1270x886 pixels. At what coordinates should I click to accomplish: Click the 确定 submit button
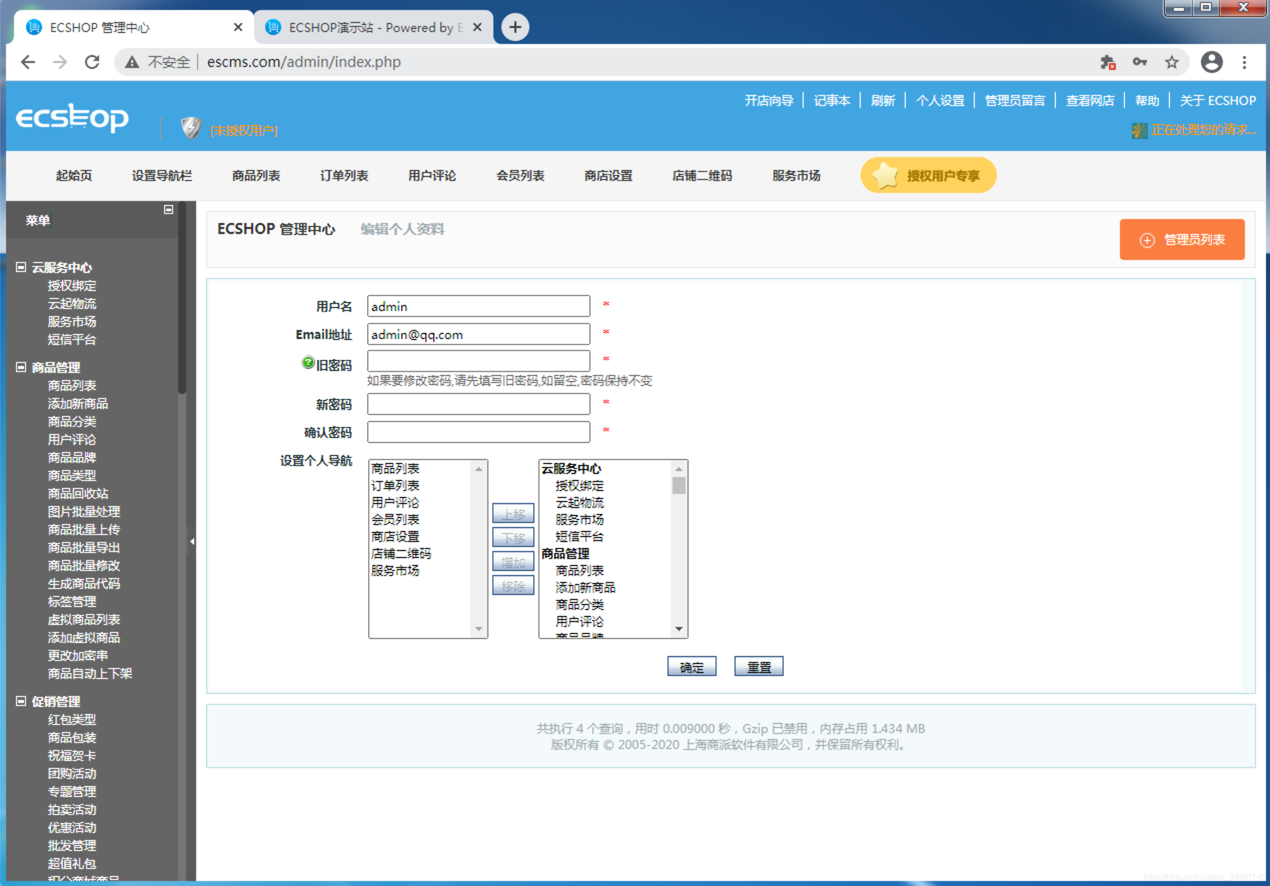click(692, 666)
